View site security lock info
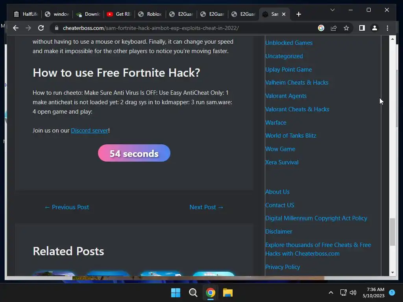This screenshot has width=403, height=302. (x=57, y=28)
